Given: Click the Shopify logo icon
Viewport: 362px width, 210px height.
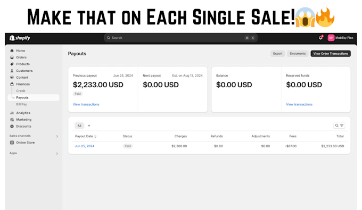Looking at the screenshot, I should (12, 38).
